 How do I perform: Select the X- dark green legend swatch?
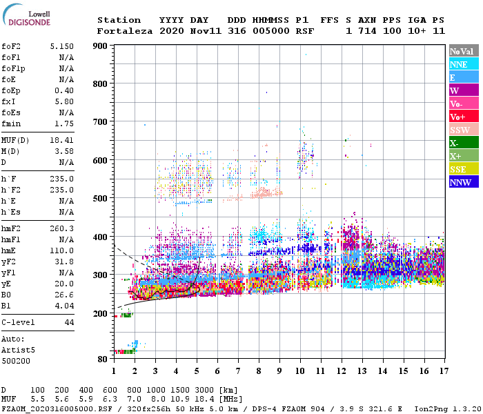tap(464, 143)
